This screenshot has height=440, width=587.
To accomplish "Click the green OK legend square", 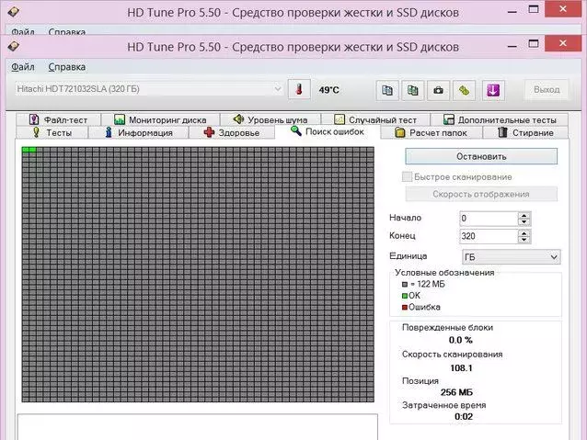I will pos(405,296).
